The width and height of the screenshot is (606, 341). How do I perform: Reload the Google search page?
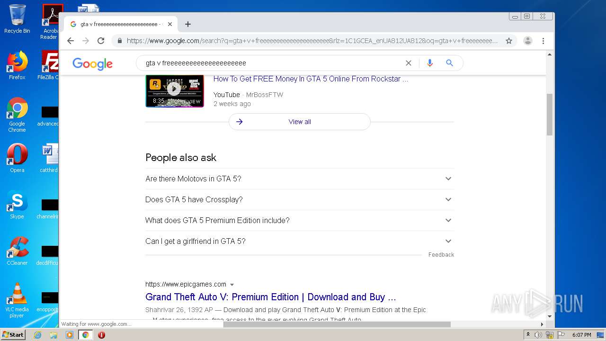click(101, 41)
